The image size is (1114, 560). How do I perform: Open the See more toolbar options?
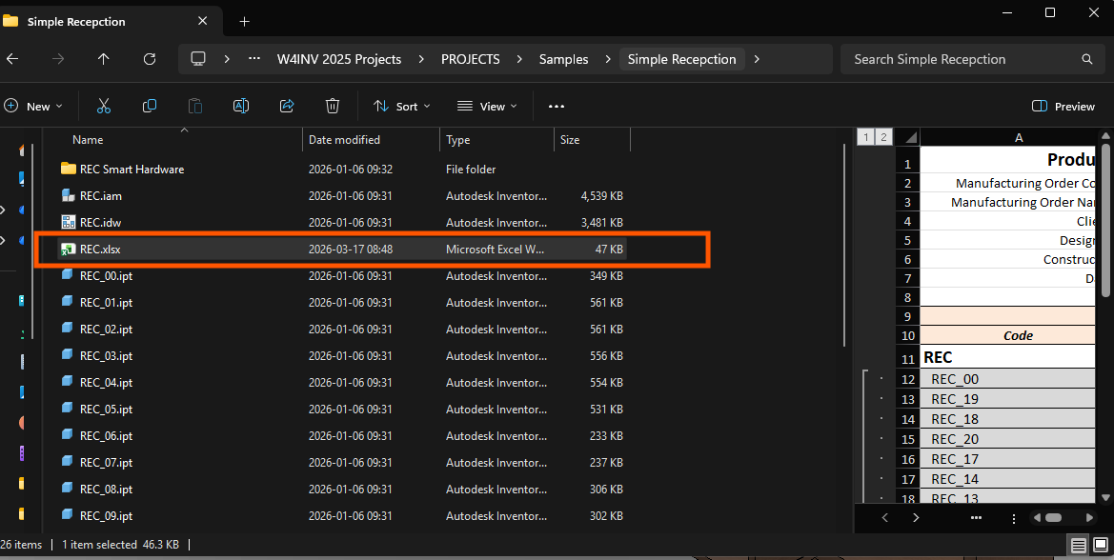[x=557, y=107]
